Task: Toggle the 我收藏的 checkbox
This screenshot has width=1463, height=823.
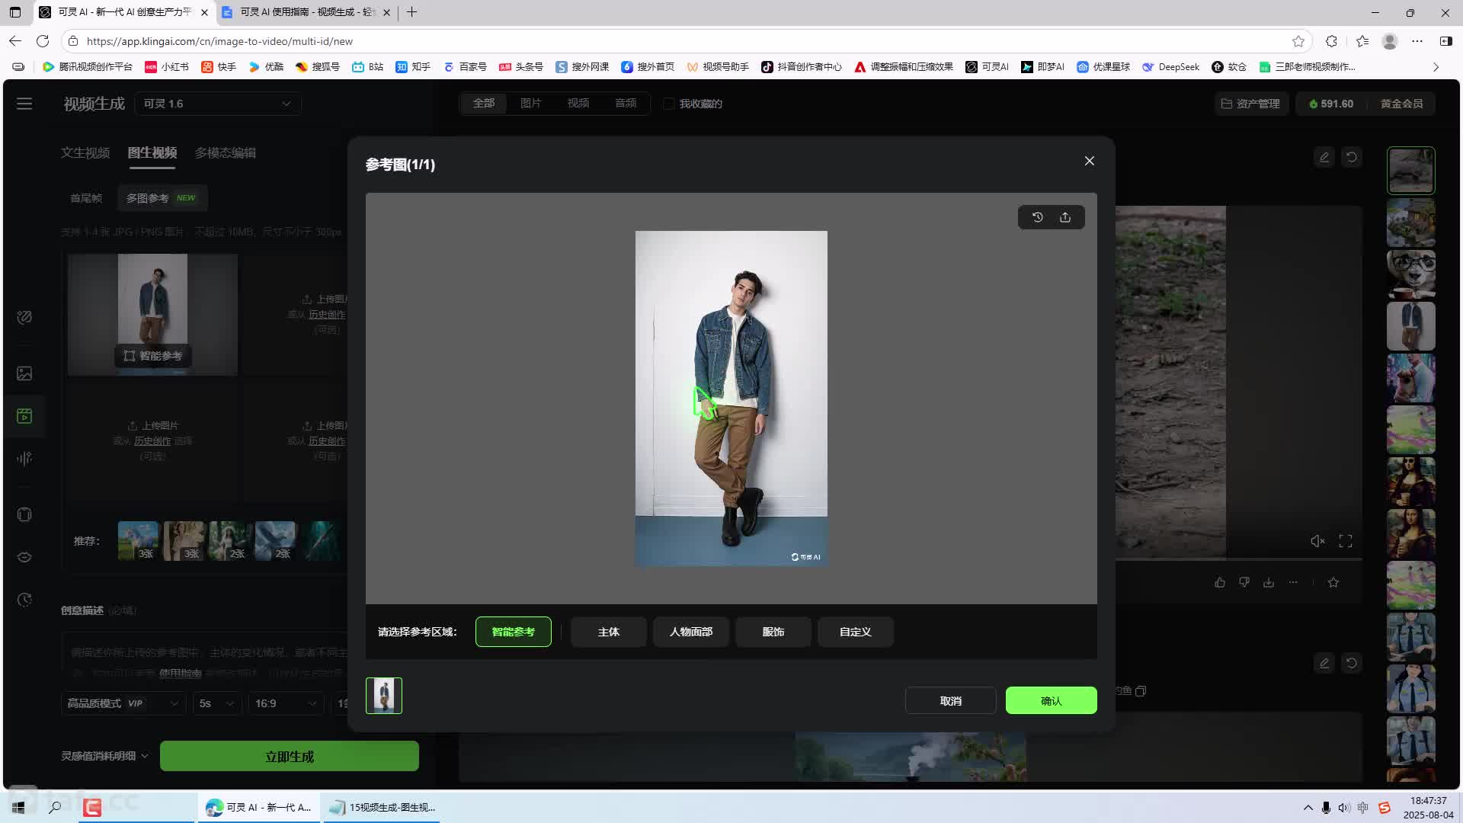Action: (x=669, y=104)
